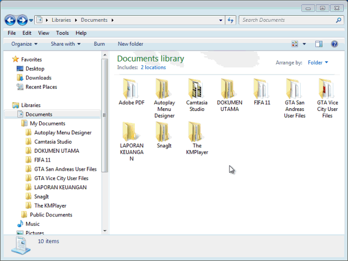The height and width of the screenshot is (261, 348).
Task: Select the Camtasia Studio folder icon
Action: tap(196, 89)
